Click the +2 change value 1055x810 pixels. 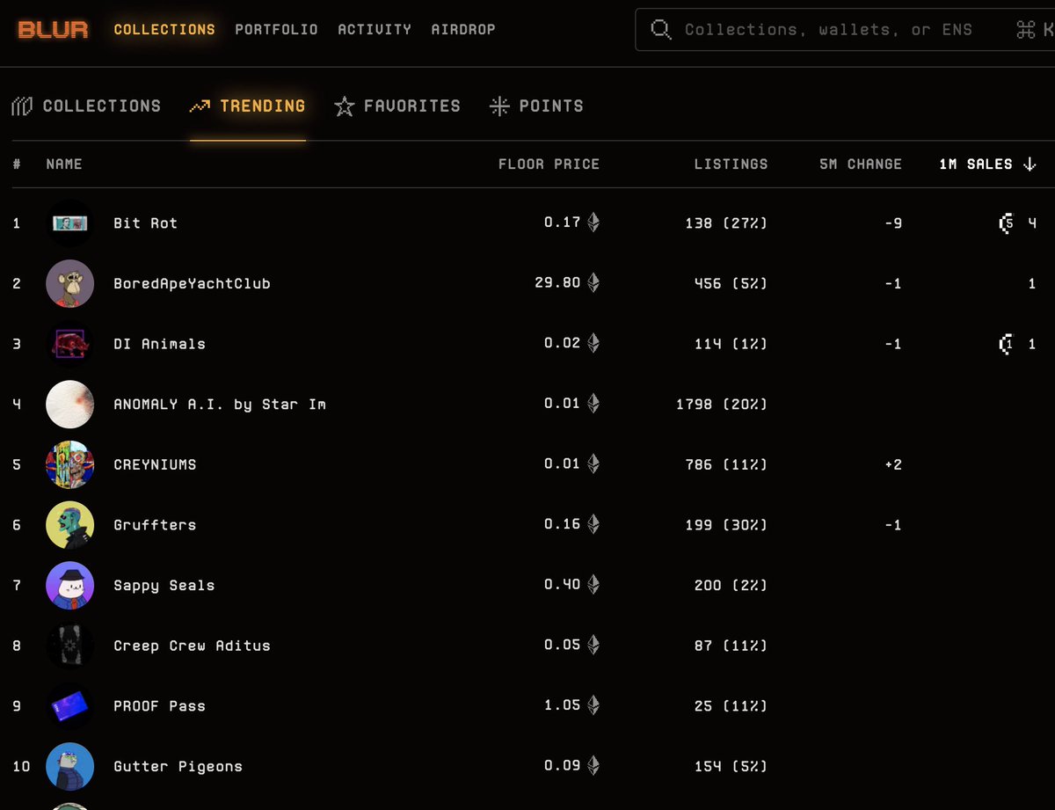892,464
